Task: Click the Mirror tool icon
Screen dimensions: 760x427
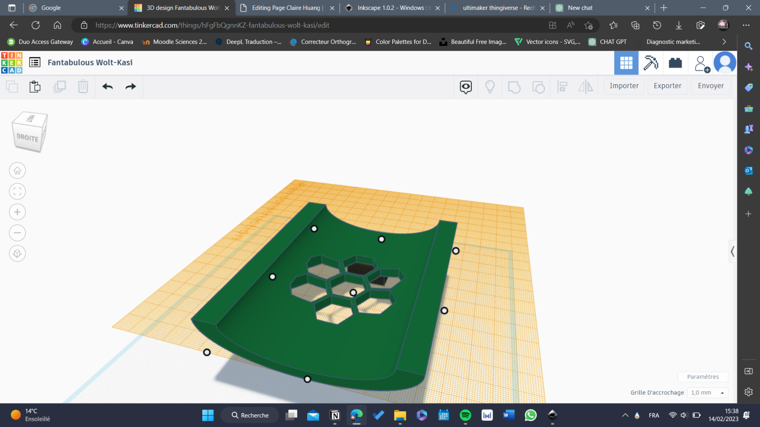Action: tap(586, 87)
